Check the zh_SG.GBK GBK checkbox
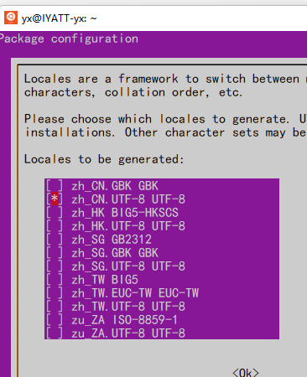The width and height of the screenshot is (307, 377). [x=55, y=253]
